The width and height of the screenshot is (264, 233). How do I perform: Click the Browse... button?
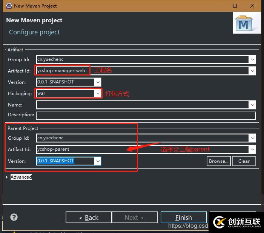[x=218, y=161]
